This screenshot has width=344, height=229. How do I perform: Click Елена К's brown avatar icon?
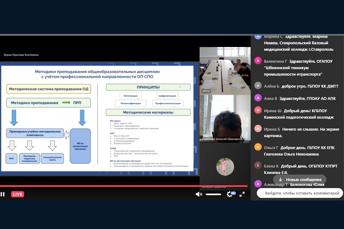(258, 165)
